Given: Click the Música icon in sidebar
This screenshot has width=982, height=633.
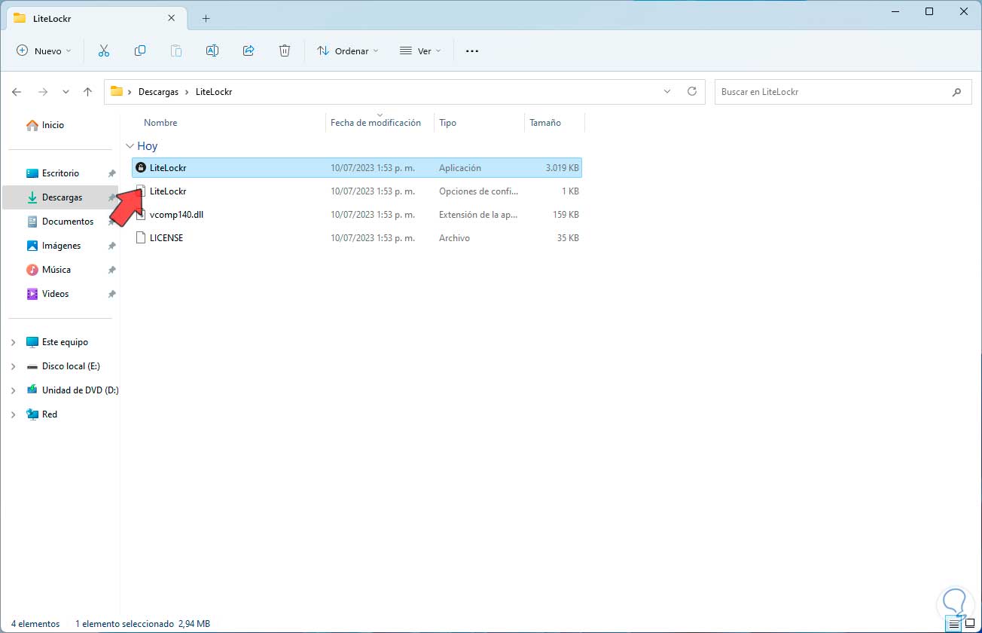Looking at the screenshot, I should click(32, 270).
